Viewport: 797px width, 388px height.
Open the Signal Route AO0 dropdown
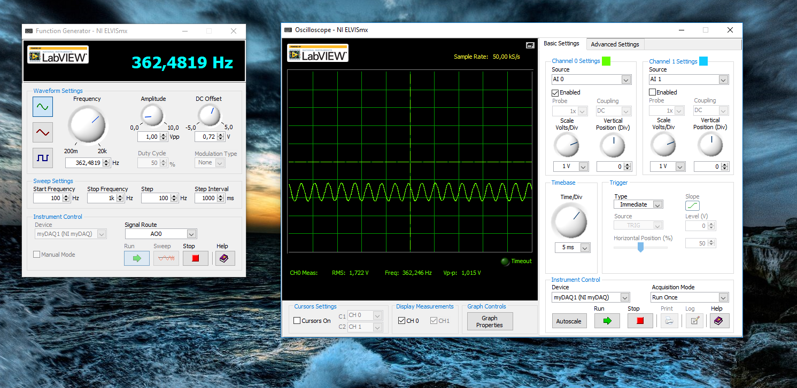[x=191, y=234]
